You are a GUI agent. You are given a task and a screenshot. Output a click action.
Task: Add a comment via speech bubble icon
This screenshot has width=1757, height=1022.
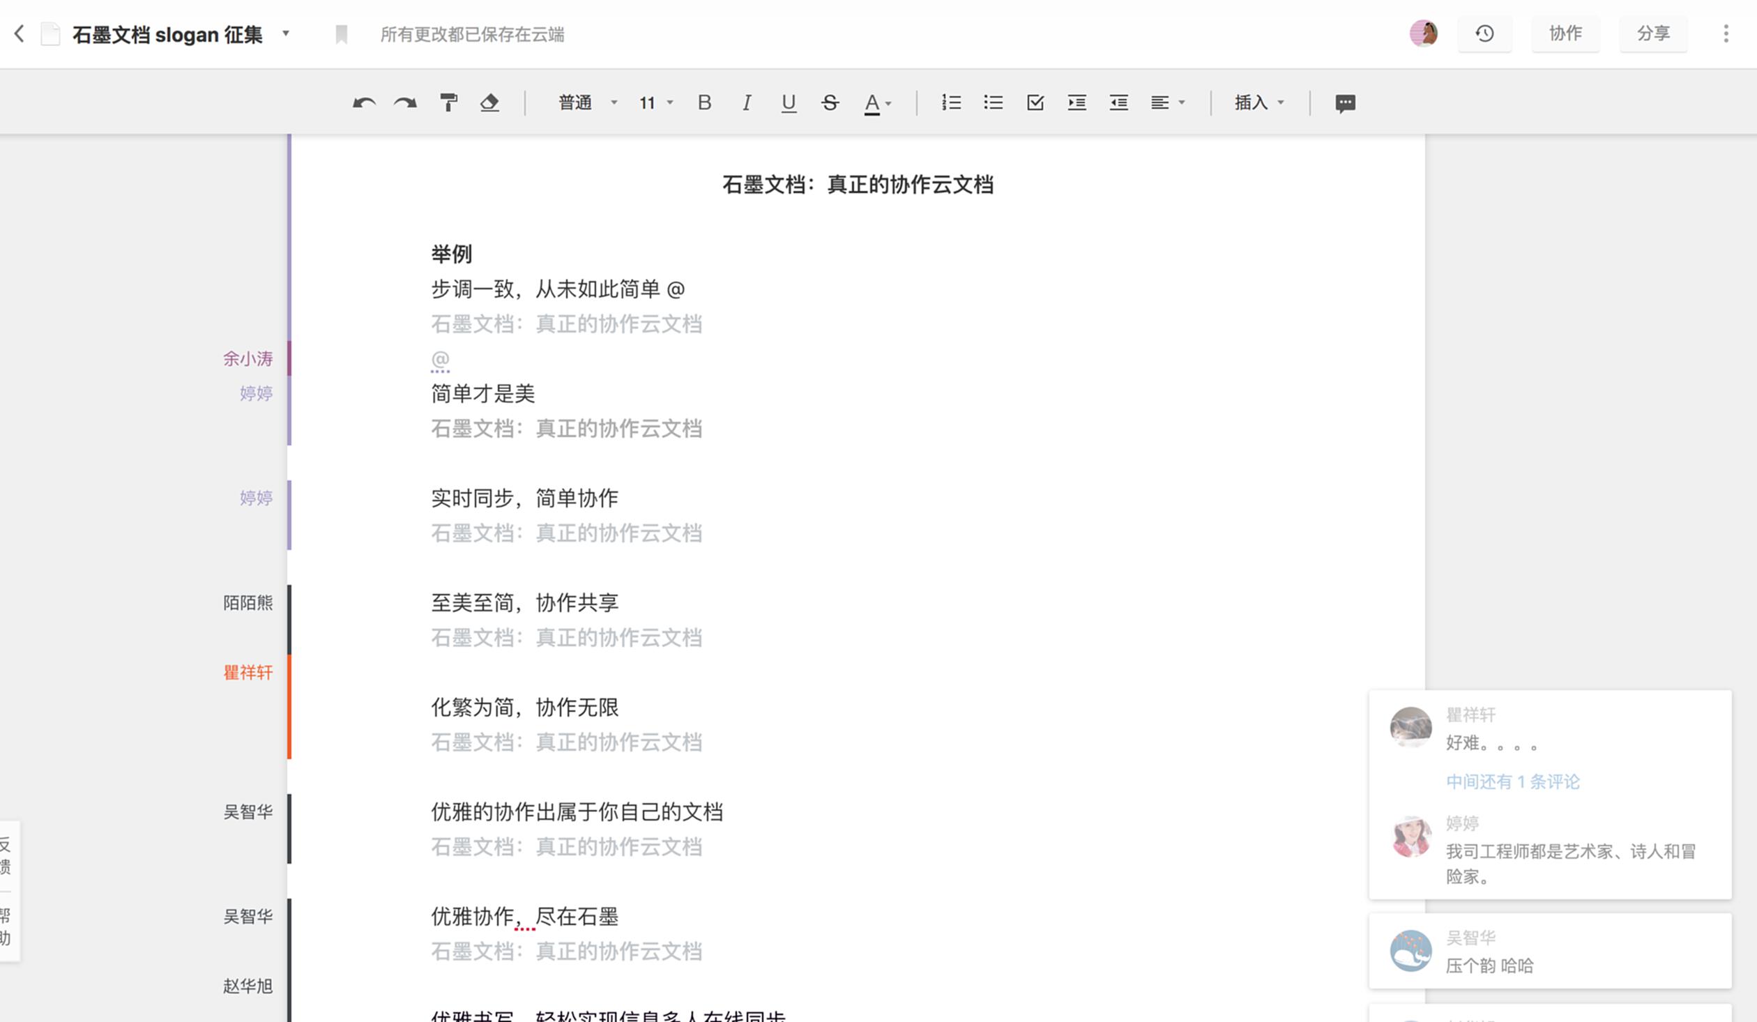1345,103
